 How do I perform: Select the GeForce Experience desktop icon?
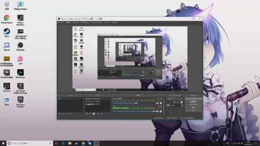click(20, 20)
